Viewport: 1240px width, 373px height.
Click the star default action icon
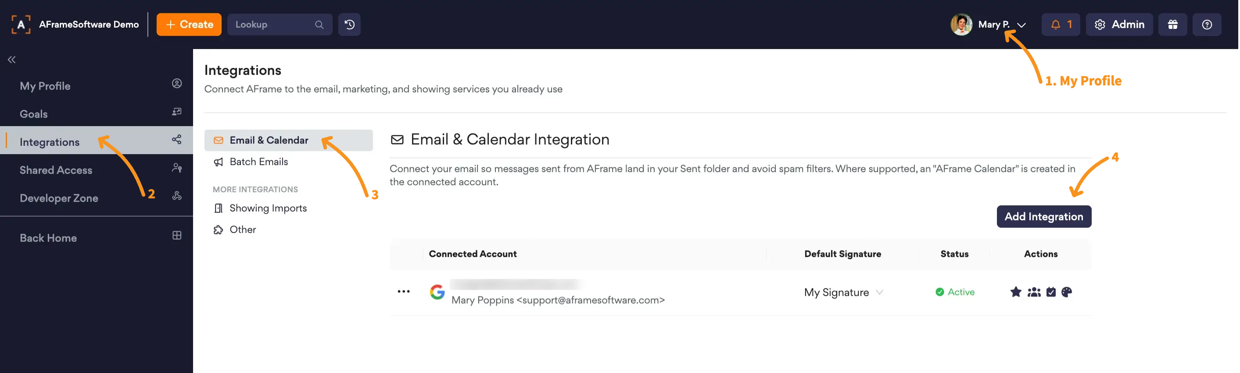pyautogui.click(x=1015, y=292)
